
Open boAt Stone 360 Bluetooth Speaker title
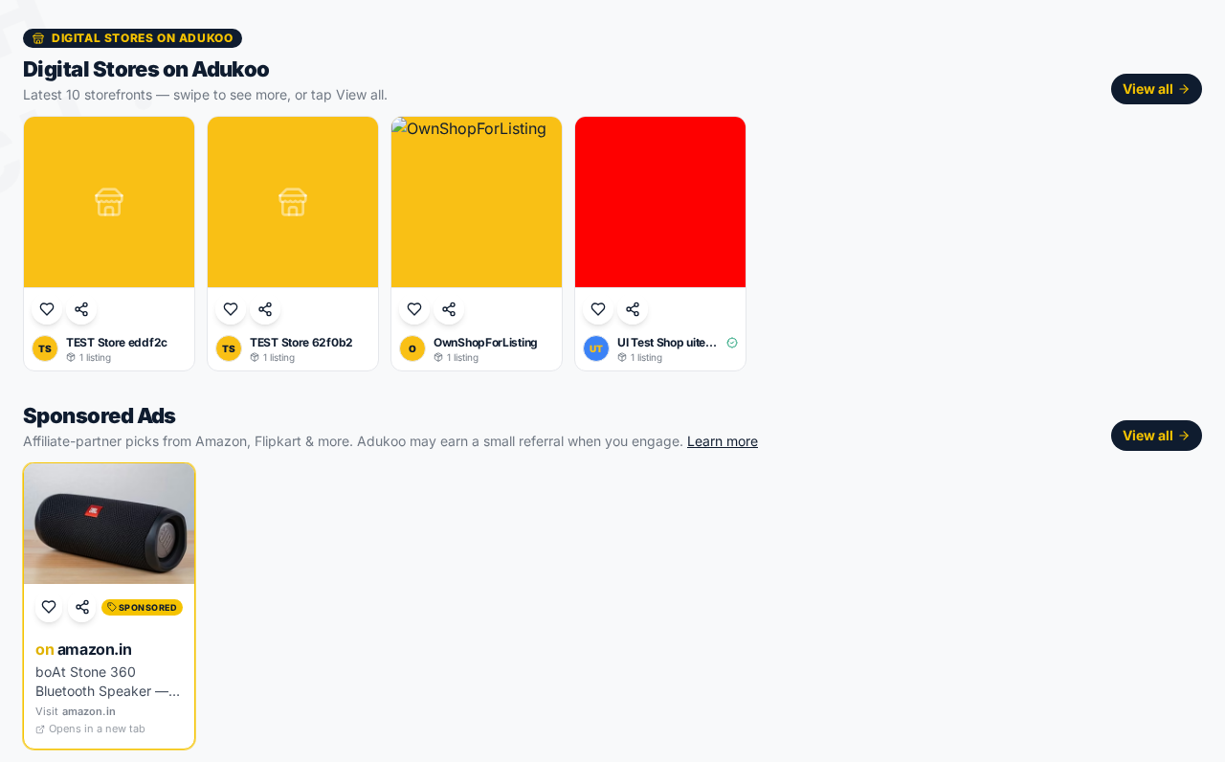click(108, 682)
